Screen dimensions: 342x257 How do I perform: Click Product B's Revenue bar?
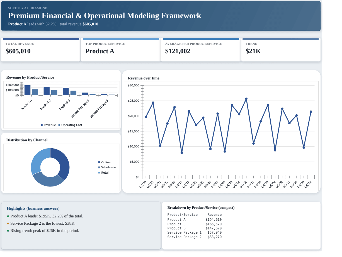pos(66,92)
